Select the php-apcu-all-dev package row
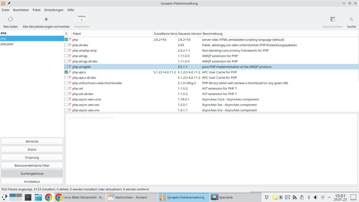Image resolution: width=359 pixels, height=202 pixels. (211, 78)
